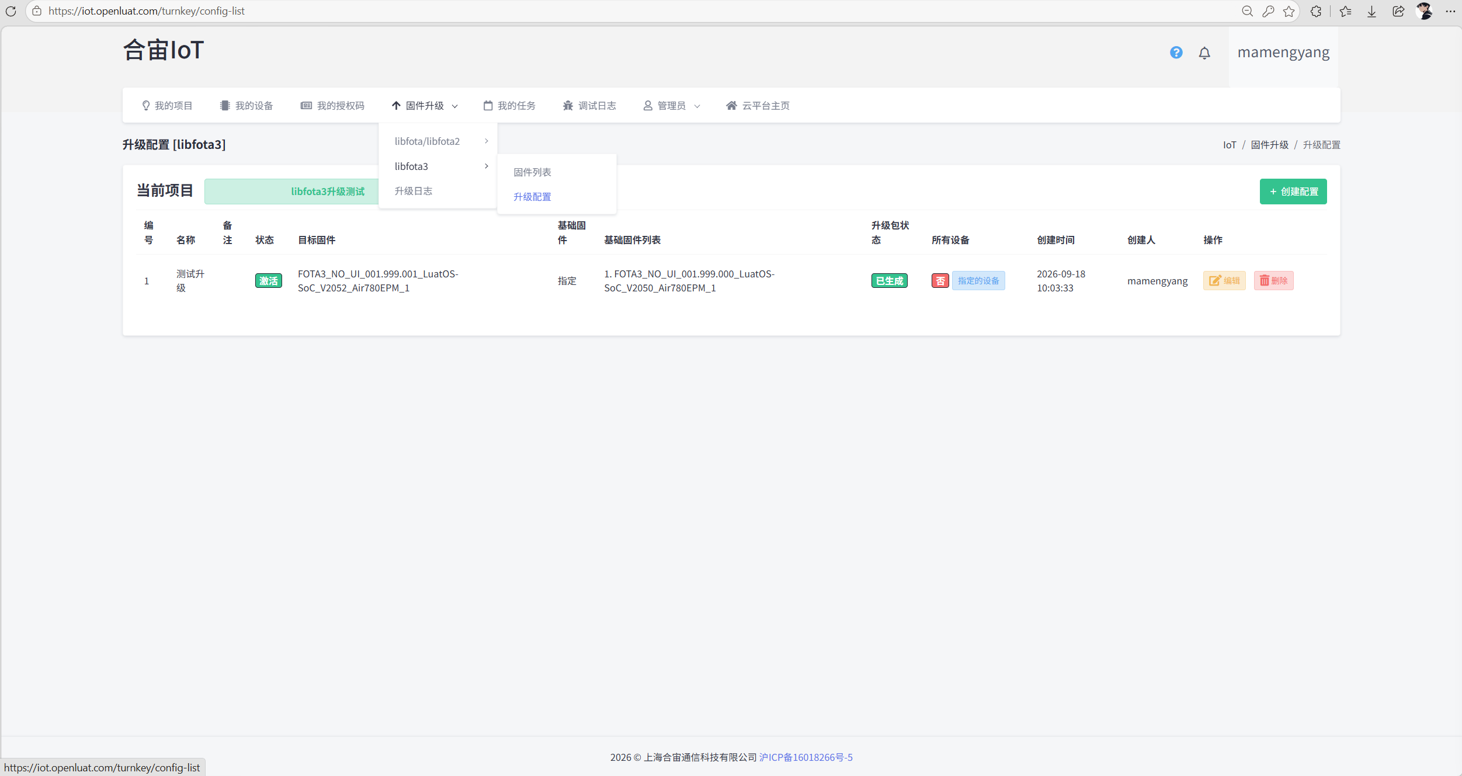Click the 已生成 package status badge
The image size is (1462, 776).
point(889,281)
